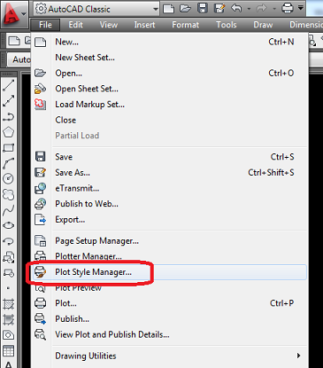Select the Spline tool in the left toolbar
The image size is (323, 368).
(x=9, y=210)
